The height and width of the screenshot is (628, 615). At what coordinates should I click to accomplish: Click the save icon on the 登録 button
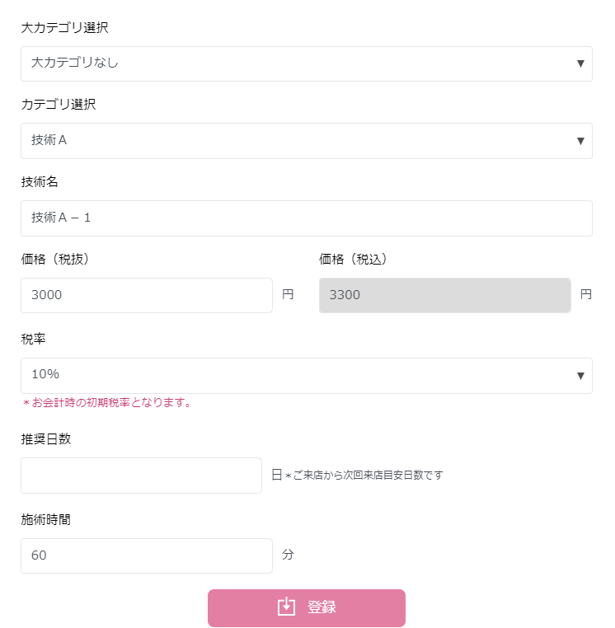[x=286, y=607]
